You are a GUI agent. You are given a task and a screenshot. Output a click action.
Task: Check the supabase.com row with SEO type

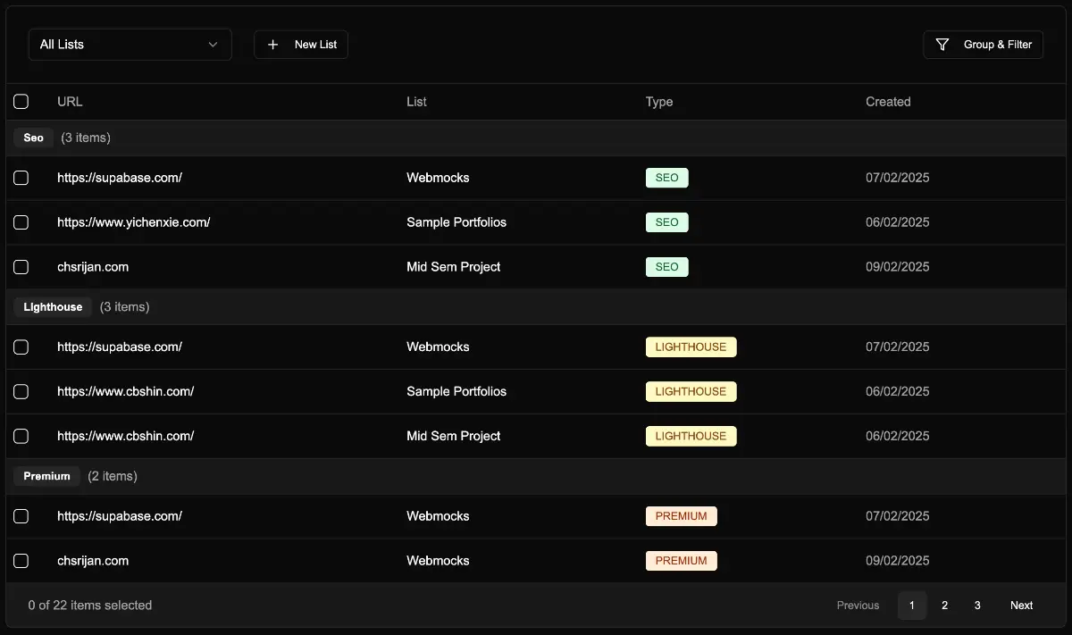[x=21, y=178]
